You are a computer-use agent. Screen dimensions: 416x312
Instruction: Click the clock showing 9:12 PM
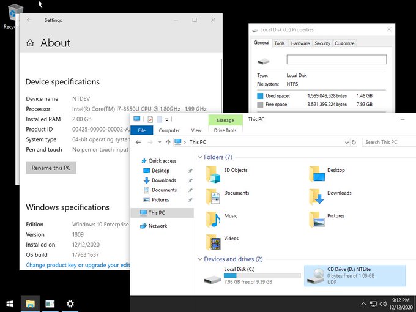point(401,300)
